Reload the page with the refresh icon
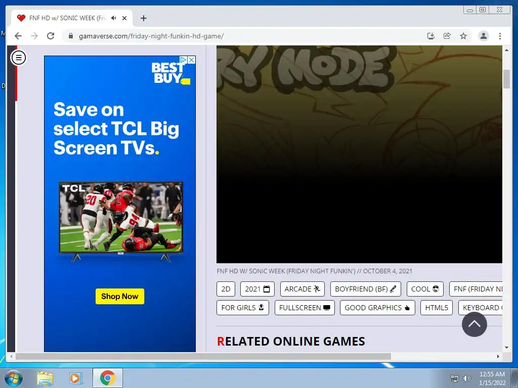Viewport: 518px width, 388px height. (x=51, y=36)
